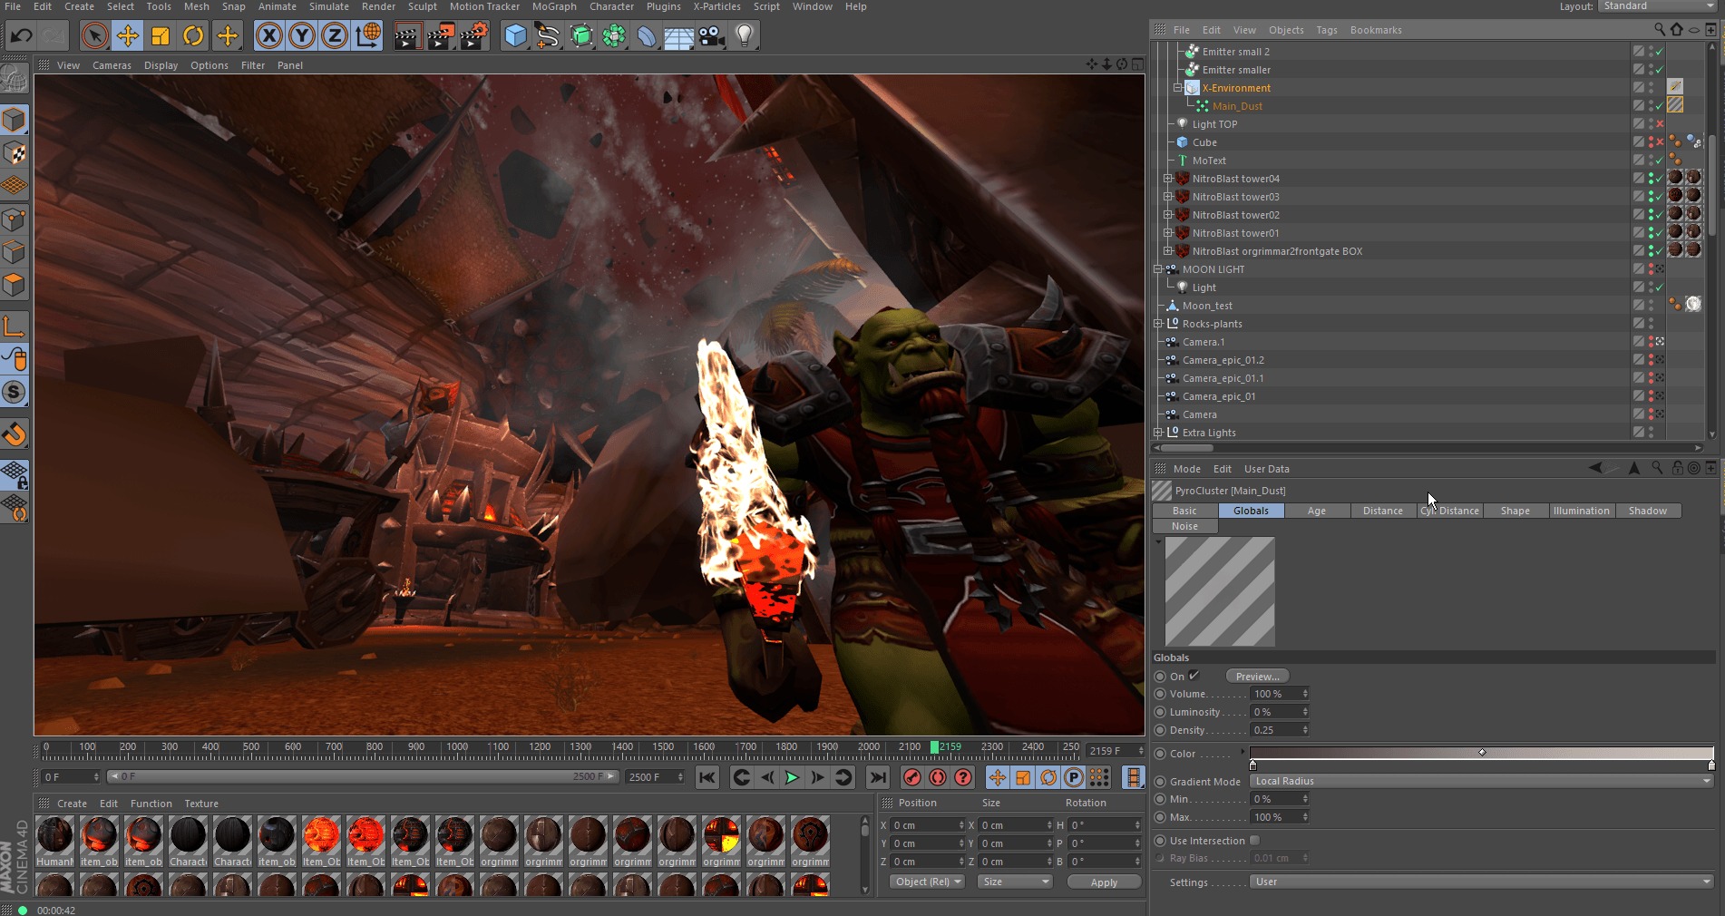Toggle visibility dots of Cube object
Viewport: 1725px width, 916px height.
click(1651, 142)
